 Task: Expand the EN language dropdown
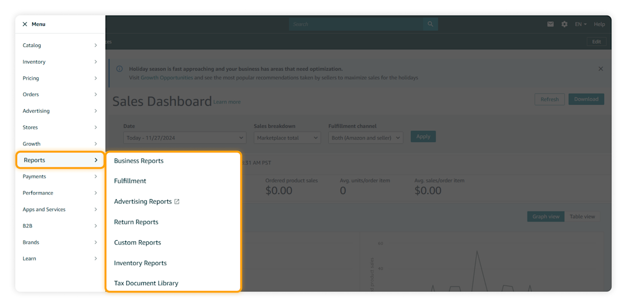[x=581, y=24]
